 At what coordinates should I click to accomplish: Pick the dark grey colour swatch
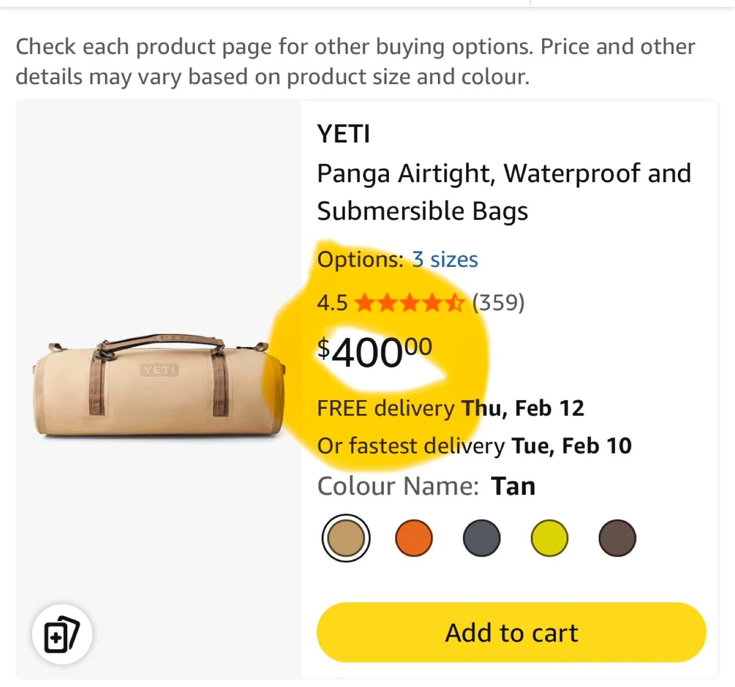coord(482,538)
